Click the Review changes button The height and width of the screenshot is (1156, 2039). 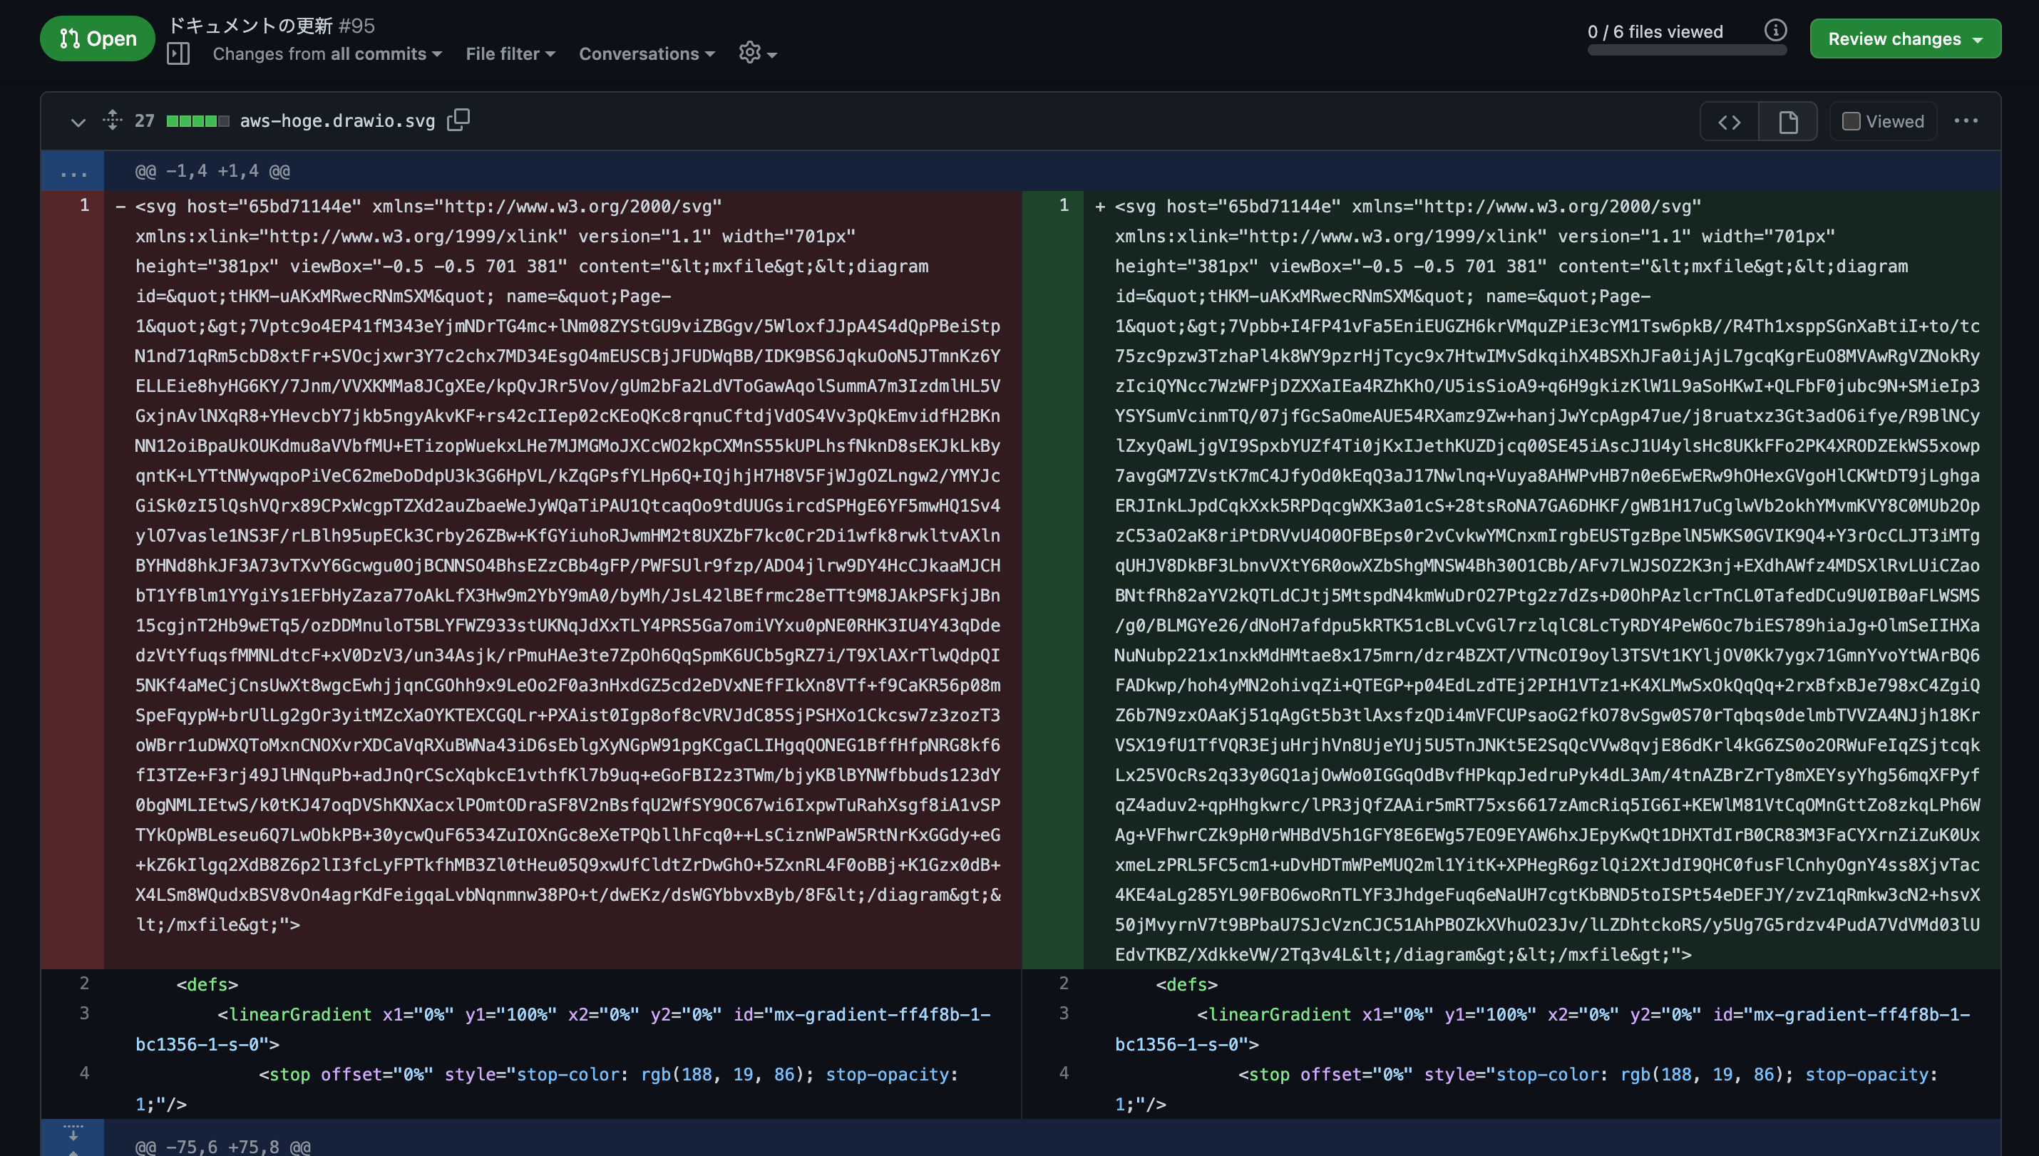click(x=1905, y=39)
